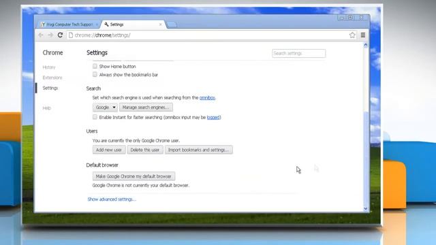Click the forward navigation arrow
Screen dimensions: 436x245
(50, 35)
